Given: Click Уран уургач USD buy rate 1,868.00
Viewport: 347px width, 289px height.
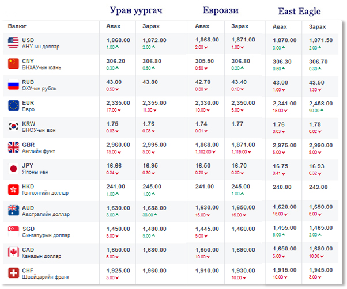Looking at the screenshot, I should click(119, 40).
